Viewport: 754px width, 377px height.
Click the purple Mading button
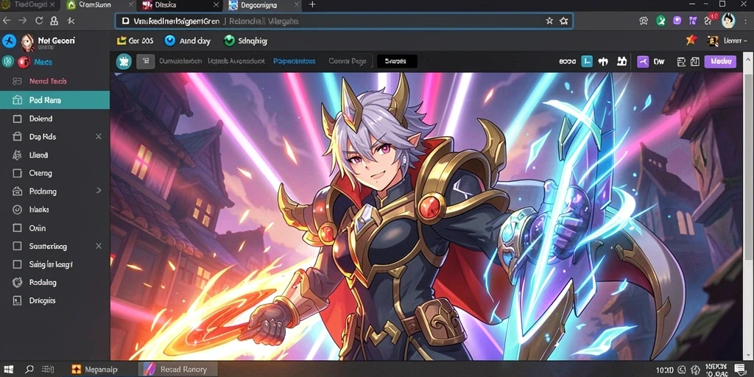pos(720,62)
